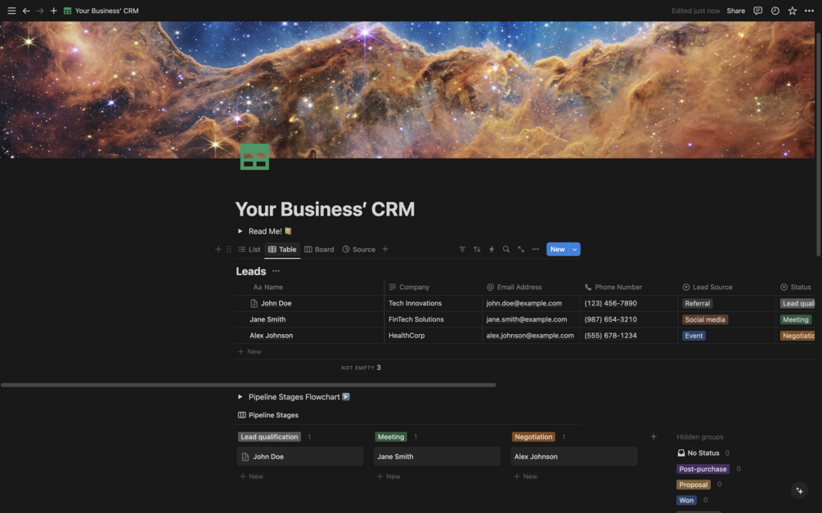The width and height of the screenshot is (822, 513).
Task: Open top-right page options menu
Action: click(809, 11)
